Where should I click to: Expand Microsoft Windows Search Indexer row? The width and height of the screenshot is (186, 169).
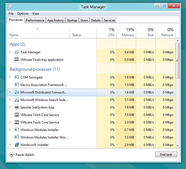(10, 99)
